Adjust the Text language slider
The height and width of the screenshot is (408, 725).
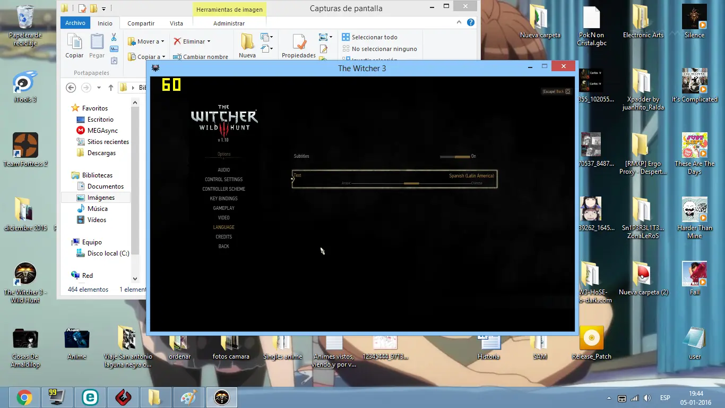411,183
